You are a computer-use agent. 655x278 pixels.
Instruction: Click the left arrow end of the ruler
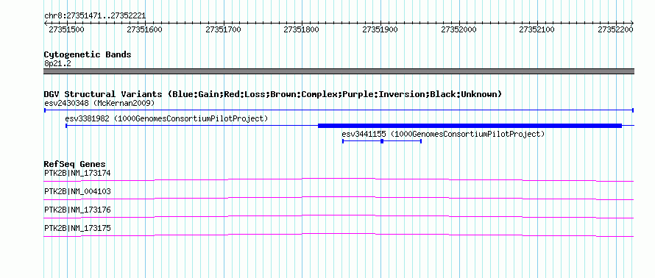pos(46,23)
